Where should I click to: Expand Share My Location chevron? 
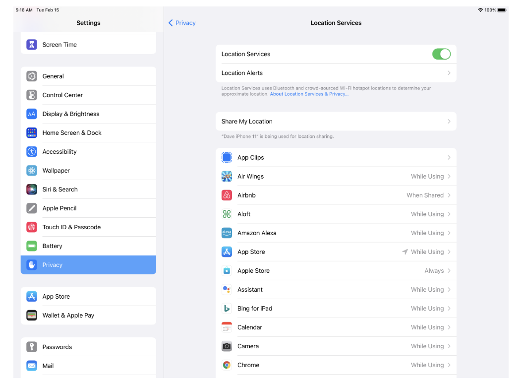click(449, 122)
